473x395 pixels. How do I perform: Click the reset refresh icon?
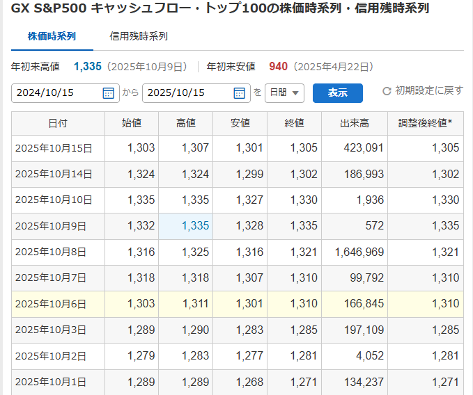pyautogui.click(x=387, y=91)
